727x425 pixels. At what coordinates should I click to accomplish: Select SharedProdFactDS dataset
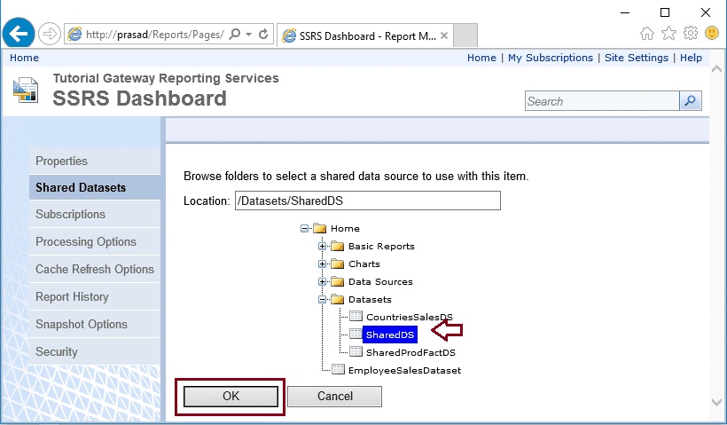click(410, 352)
